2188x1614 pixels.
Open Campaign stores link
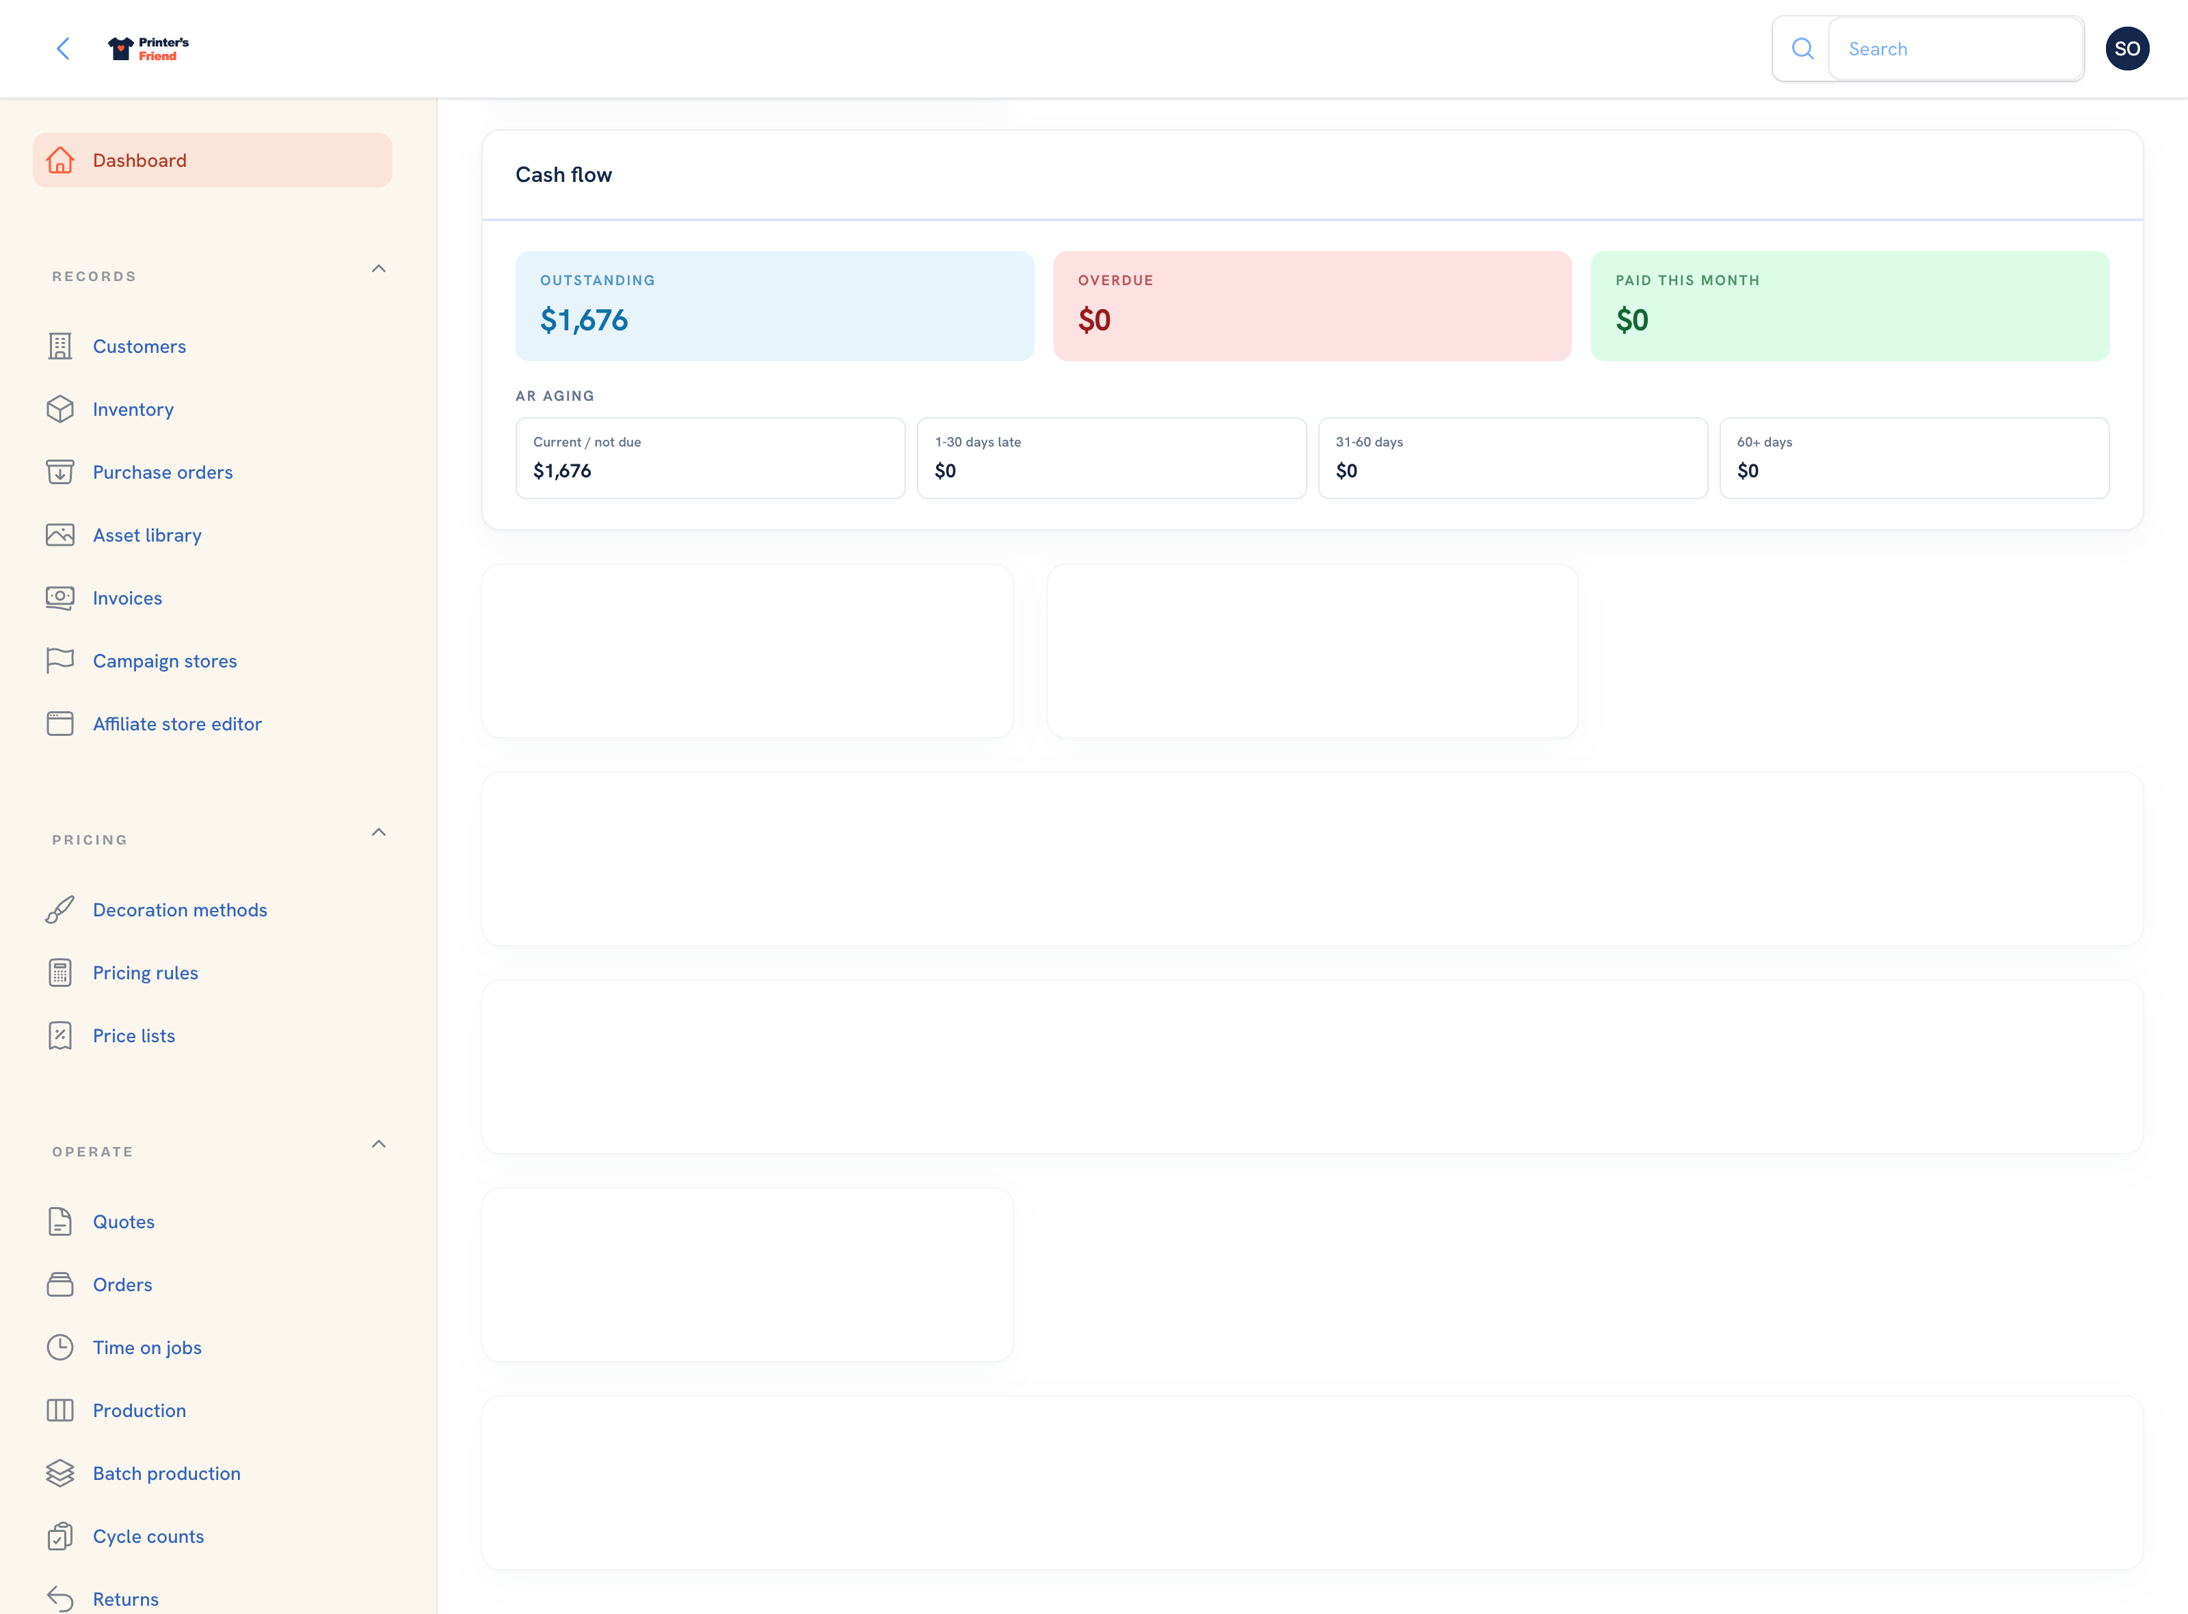click(165, 661)
